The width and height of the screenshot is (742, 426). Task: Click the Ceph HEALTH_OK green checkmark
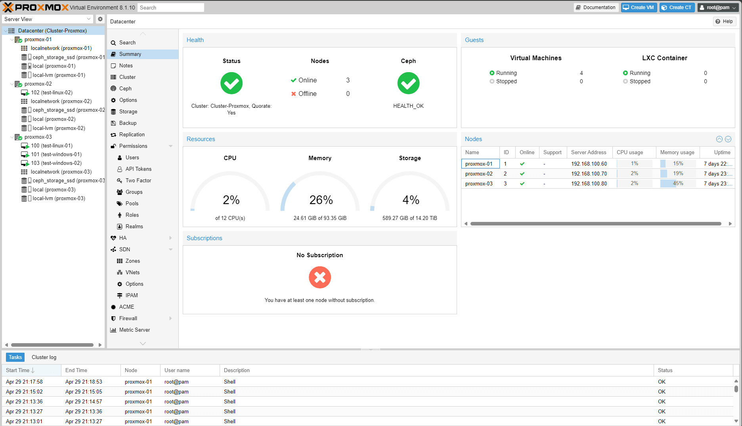click(408, 83)
